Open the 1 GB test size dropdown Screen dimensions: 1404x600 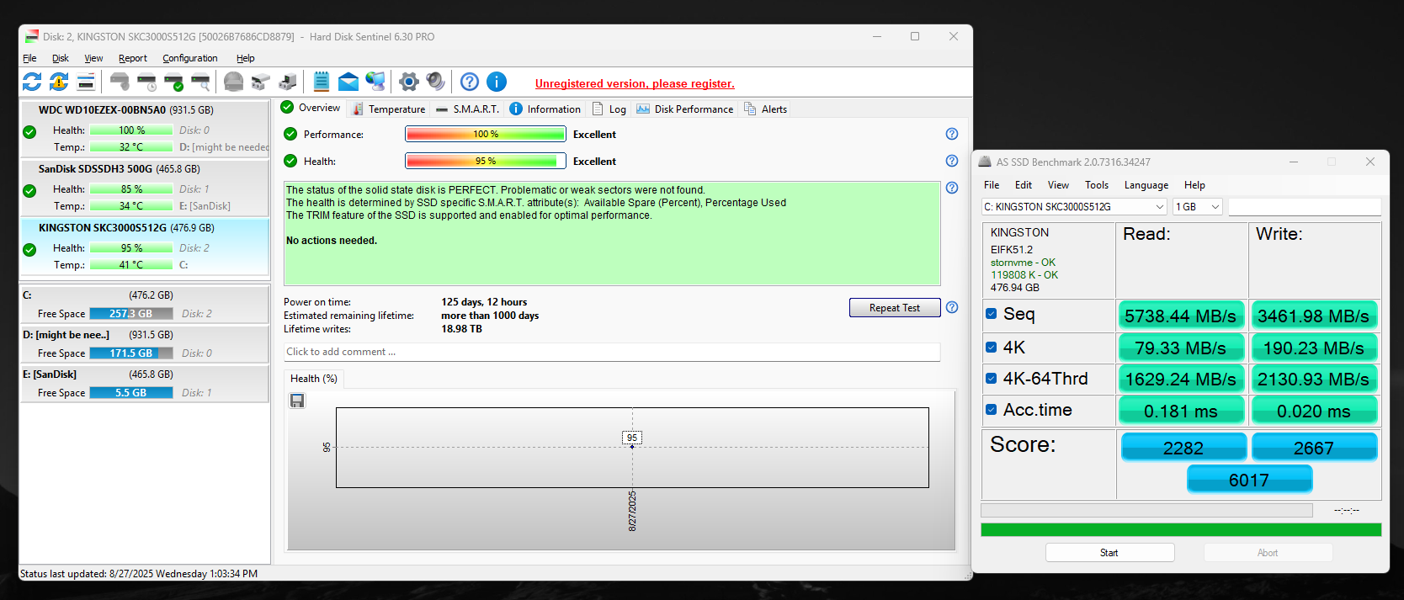[1198, 206]
